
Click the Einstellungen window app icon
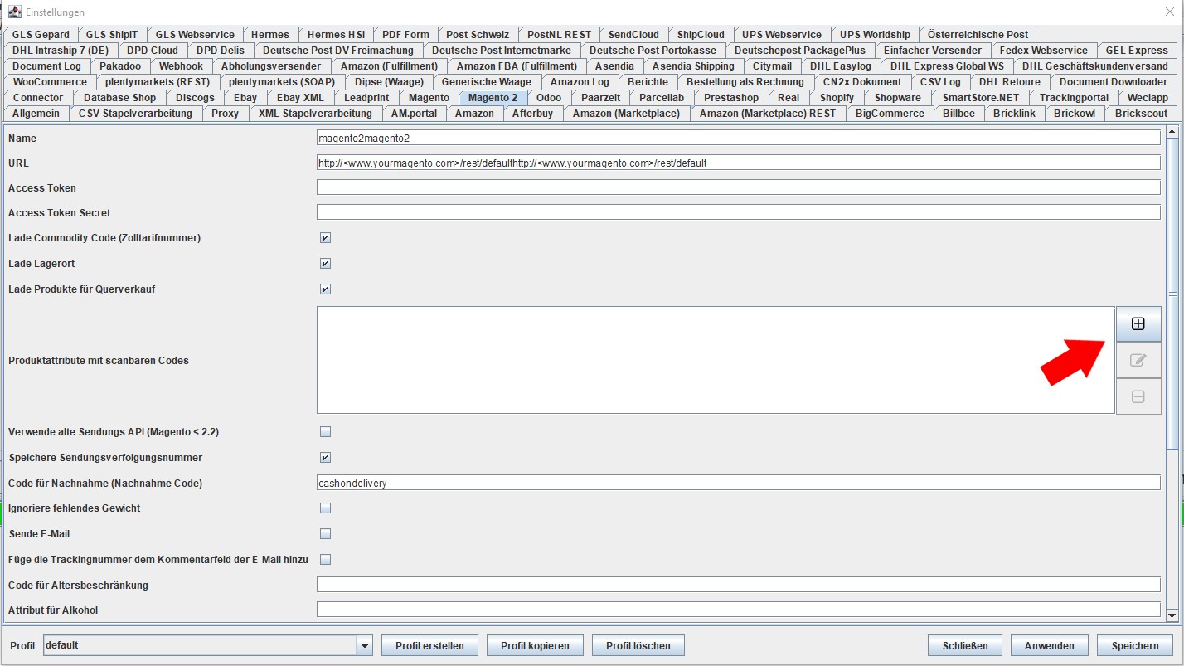point(14,12)
